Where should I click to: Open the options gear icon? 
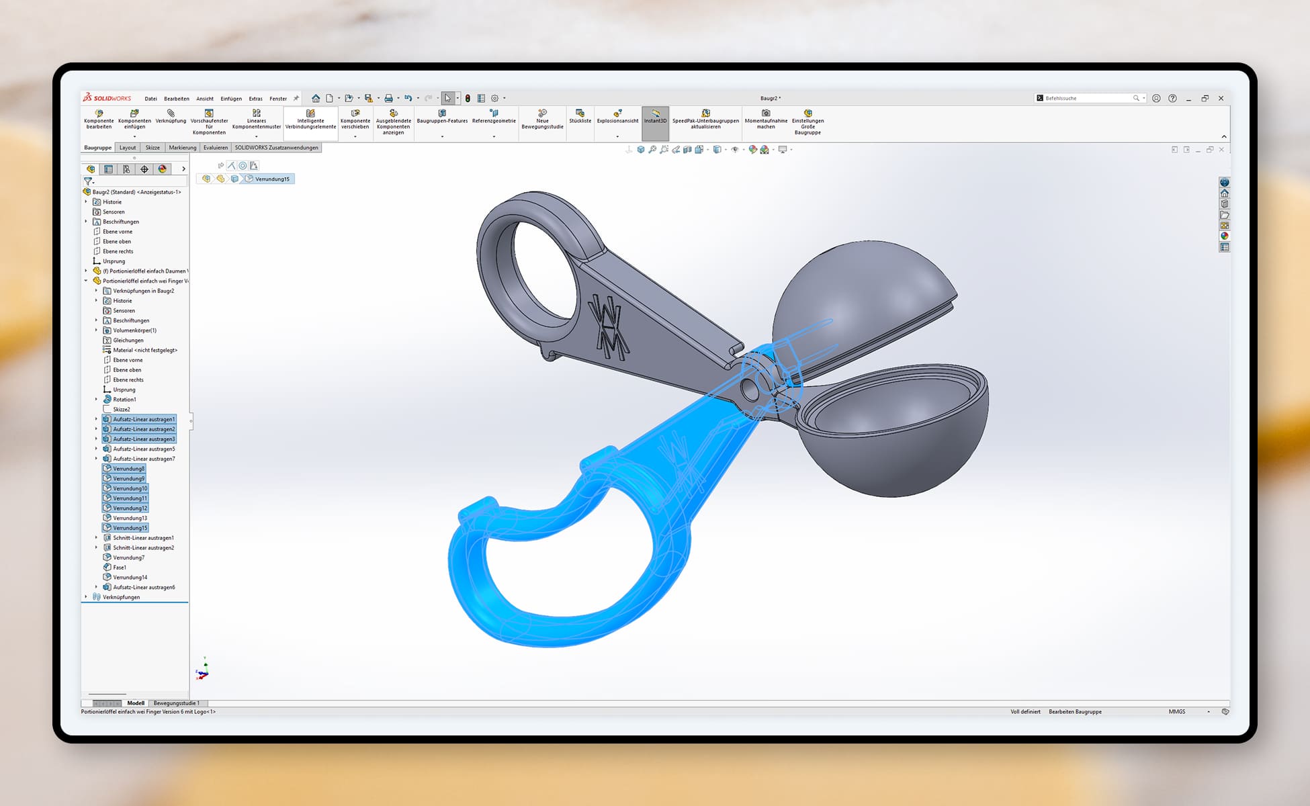pyautogui.click(x=495, y=98)
